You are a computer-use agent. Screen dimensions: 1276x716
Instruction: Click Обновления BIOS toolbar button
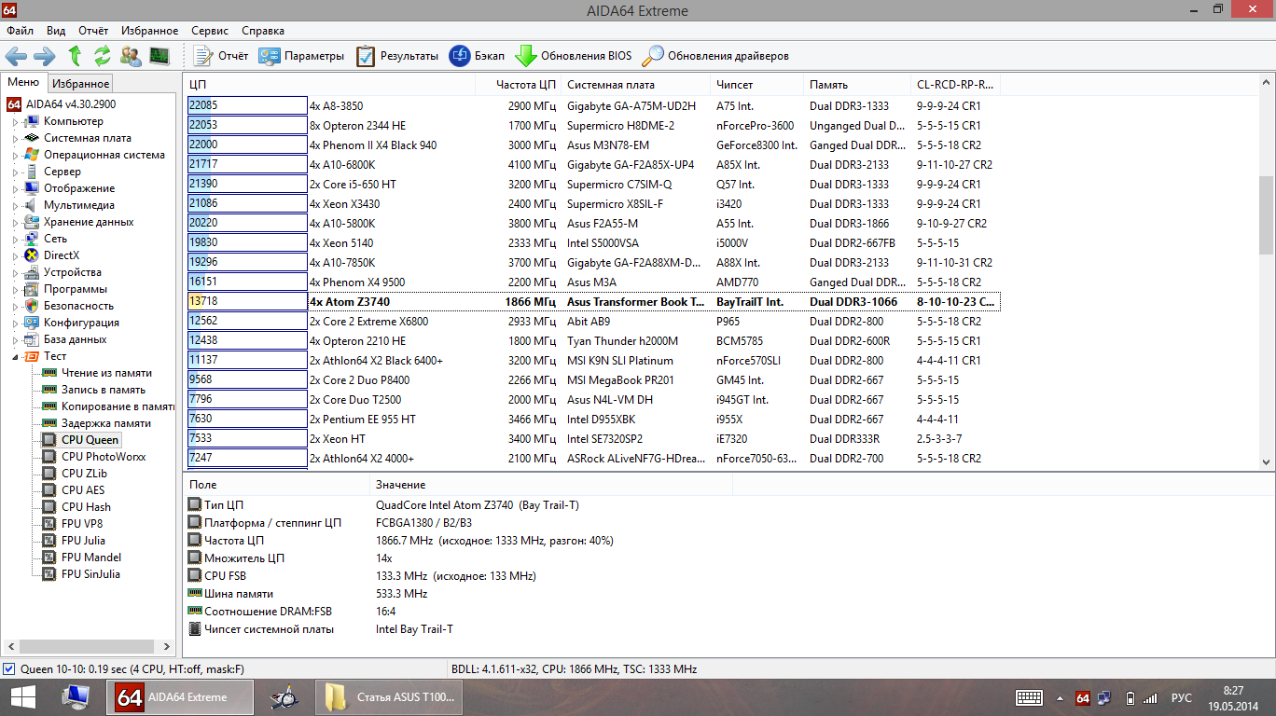tap(574, 56)
